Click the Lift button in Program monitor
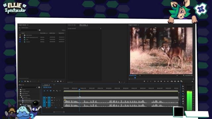 coord(172,81)
